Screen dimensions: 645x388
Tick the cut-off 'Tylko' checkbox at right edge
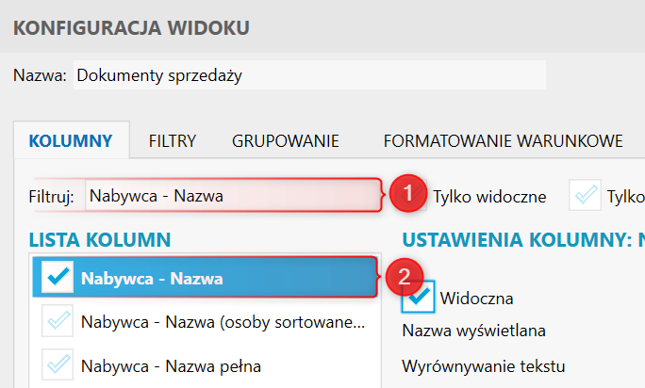coord(587,196)
